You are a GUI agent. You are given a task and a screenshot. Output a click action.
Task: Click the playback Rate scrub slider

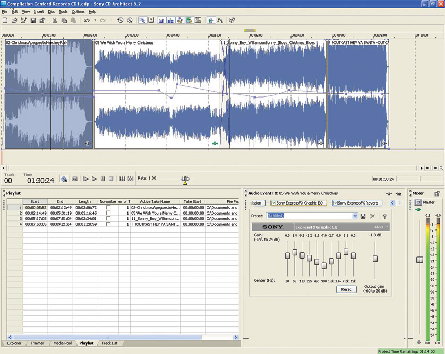(x=185, y=179)
